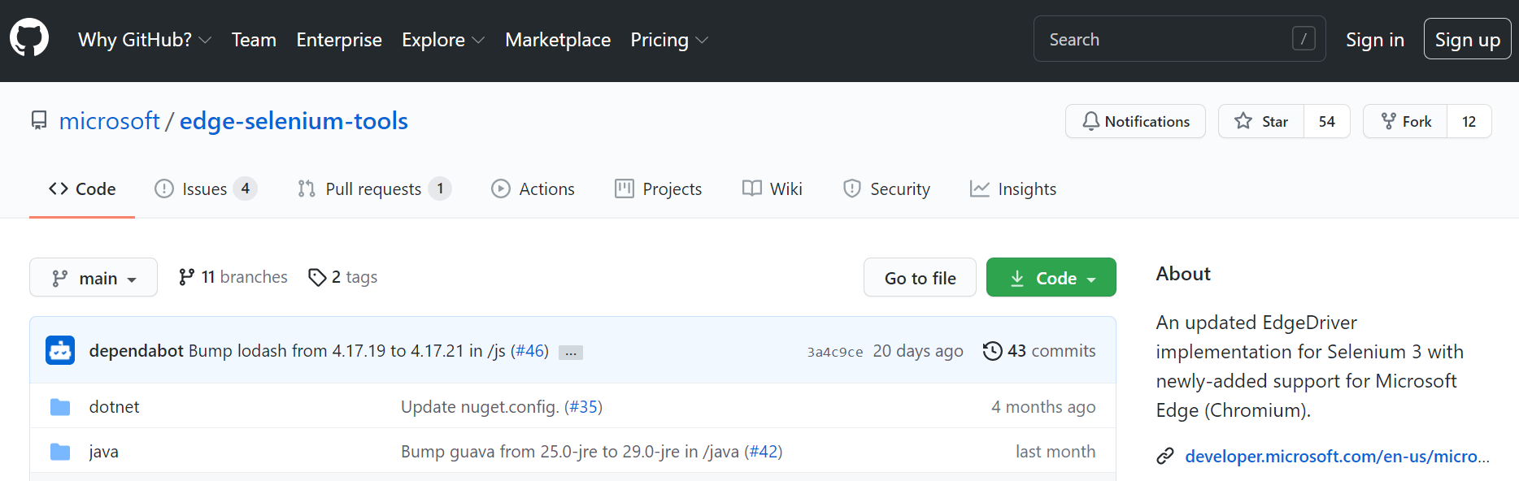
Task: Switch to the Issues tab
Action: pyautogui.click(x=205, y=189)
